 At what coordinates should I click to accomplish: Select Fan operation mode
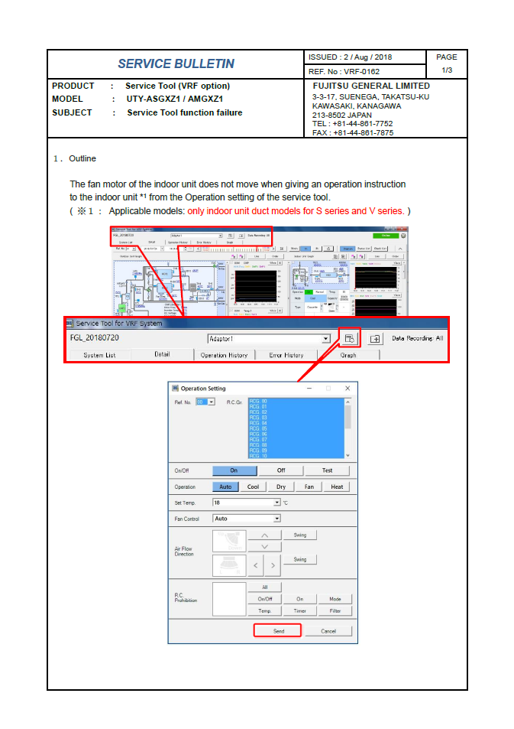click(309, 487)
